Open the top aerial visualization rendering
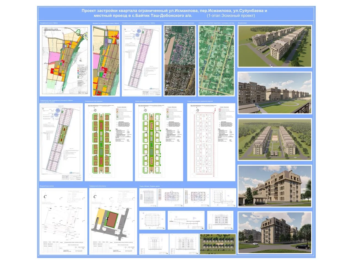The image size is (353, 264). (x=275, y=46)
